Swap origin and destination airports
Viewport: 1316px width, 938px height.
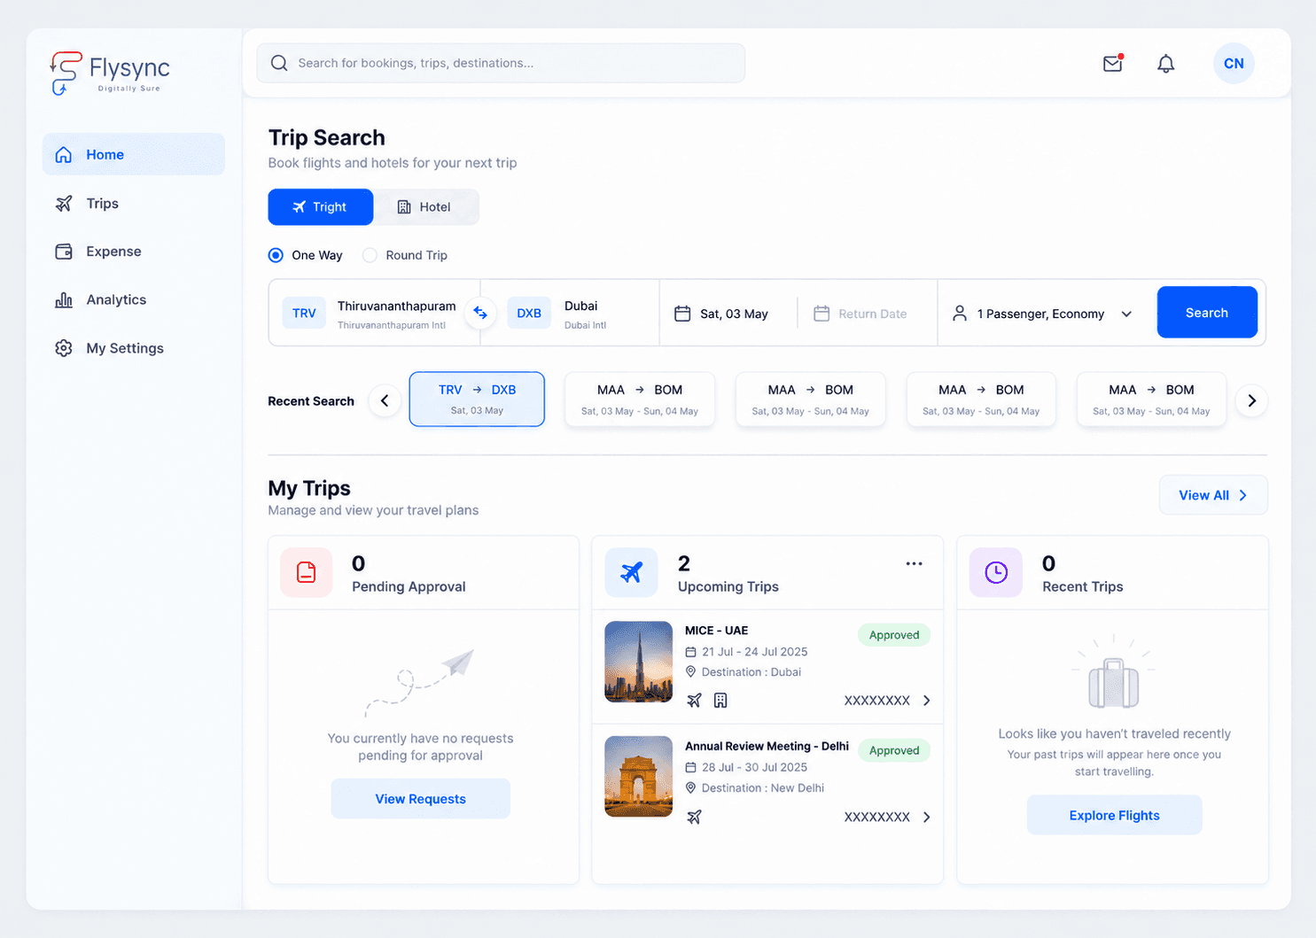[x=480, y=313]
